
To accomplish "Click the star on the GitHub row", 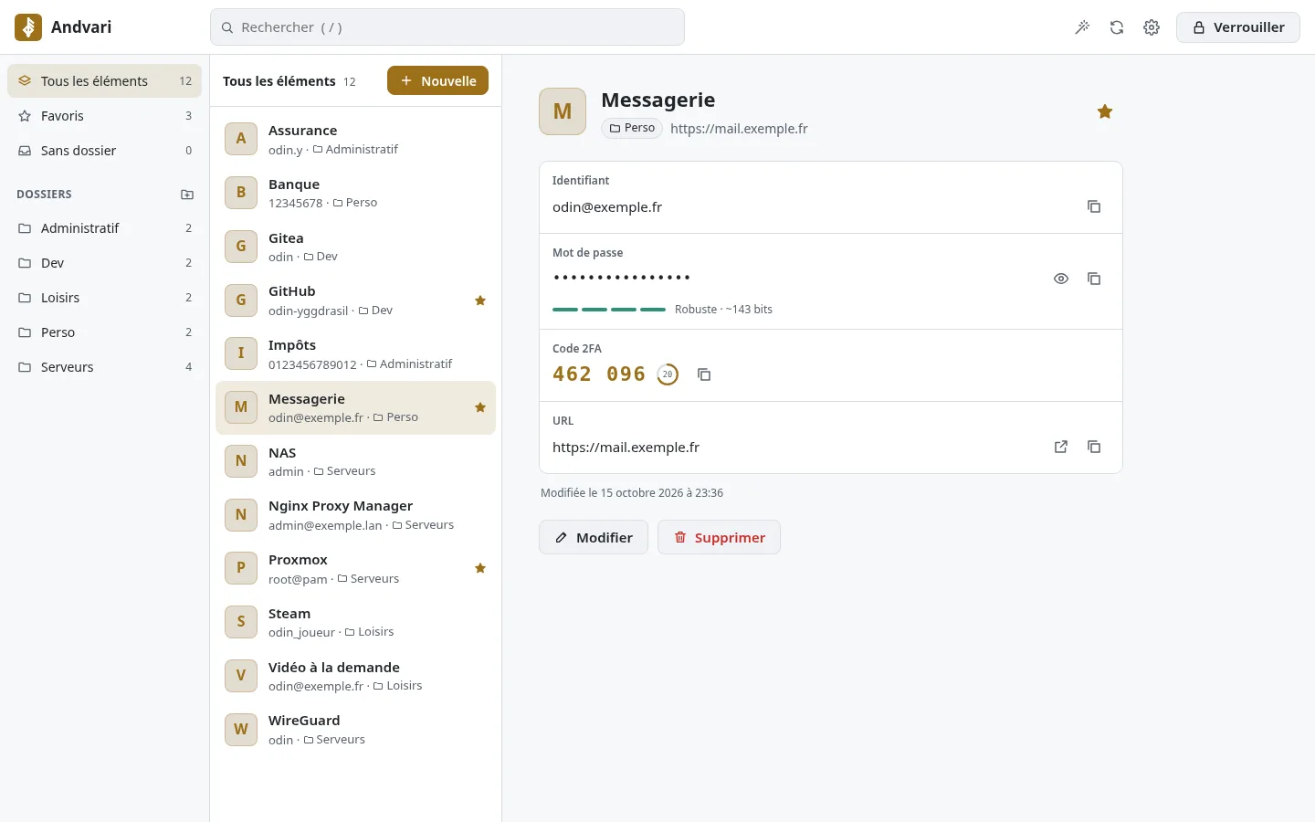I will tap(480, 300).
